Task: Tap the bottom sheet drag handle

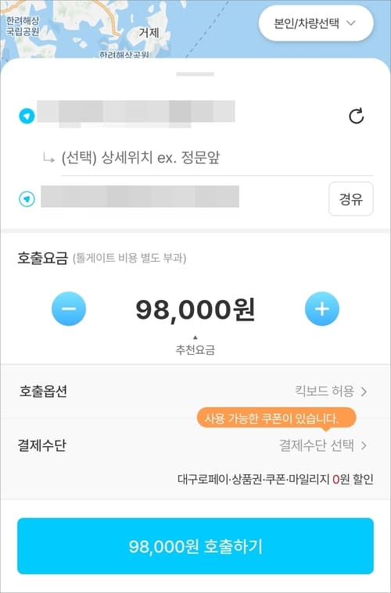Action: [195, 74]
